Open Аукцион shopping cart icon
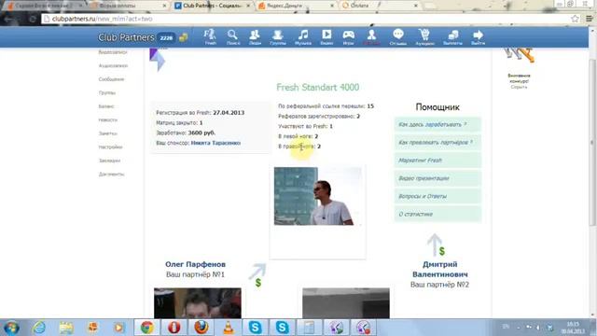The height and width of the screenshot is (336, 597). [x=424, y=37]
